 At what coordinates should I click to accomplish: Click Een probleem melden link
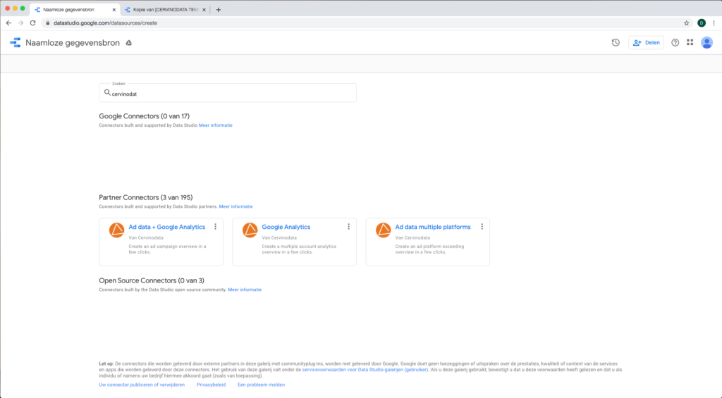261,385
